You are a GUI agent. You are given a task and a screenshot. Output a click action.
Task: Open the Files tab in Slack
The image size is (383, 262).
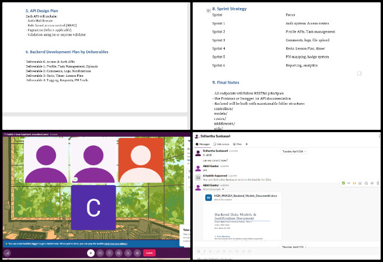tap(237, 144)
